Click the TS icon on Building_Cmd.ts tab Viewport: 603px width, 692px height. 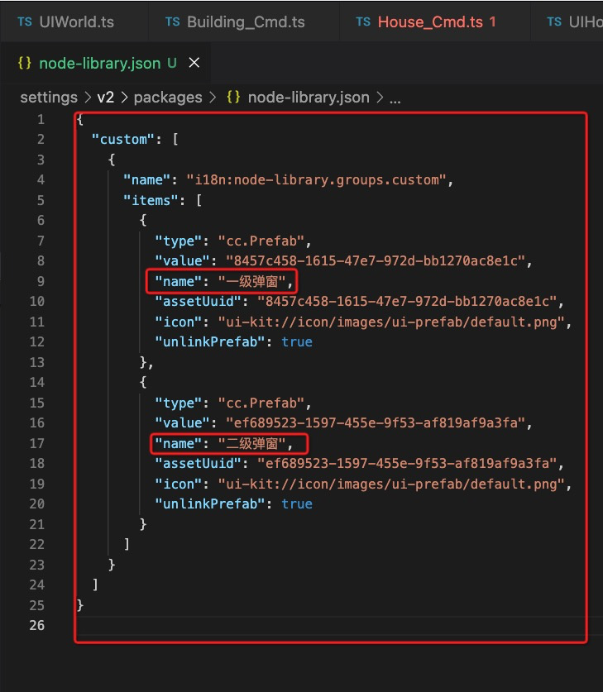click(173, 21)
